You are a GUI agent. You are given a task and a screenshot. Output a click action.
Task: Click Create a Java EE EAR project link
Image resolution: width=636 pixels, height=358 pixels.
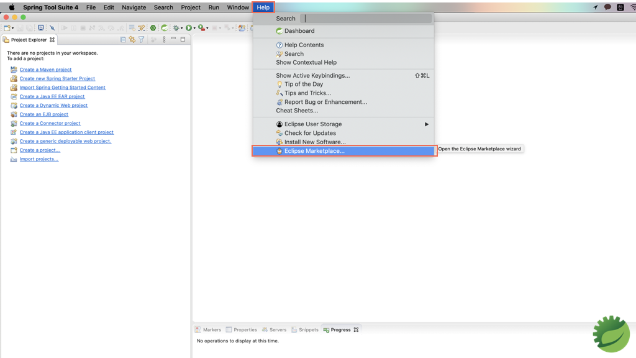(52, 96)
